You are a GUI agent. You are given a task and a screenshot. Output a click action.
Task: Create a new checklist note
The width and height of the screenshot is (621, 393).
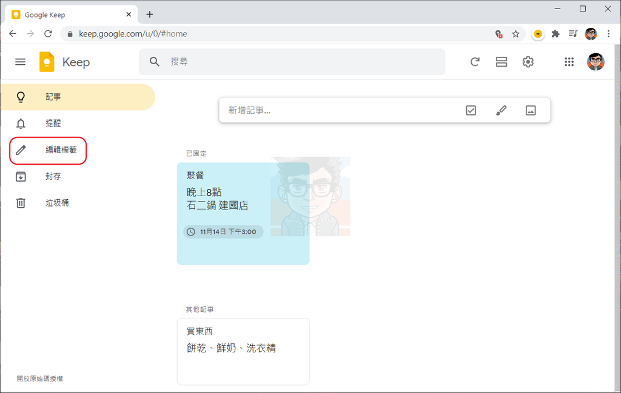(471, 110)
